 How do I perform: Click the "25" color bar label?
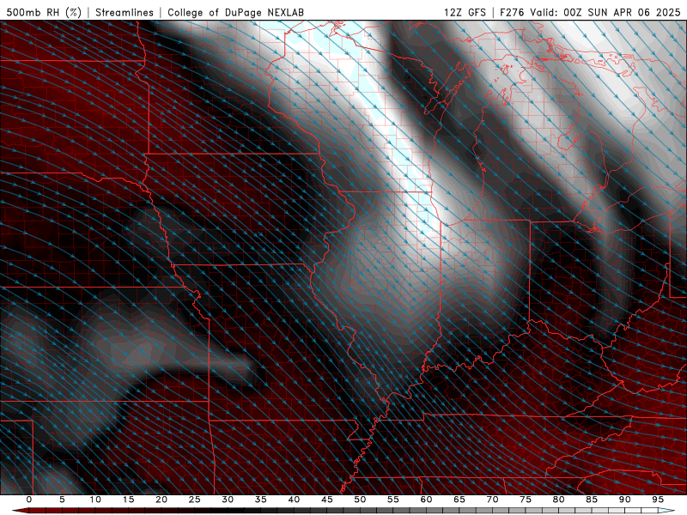pos(195,500)
